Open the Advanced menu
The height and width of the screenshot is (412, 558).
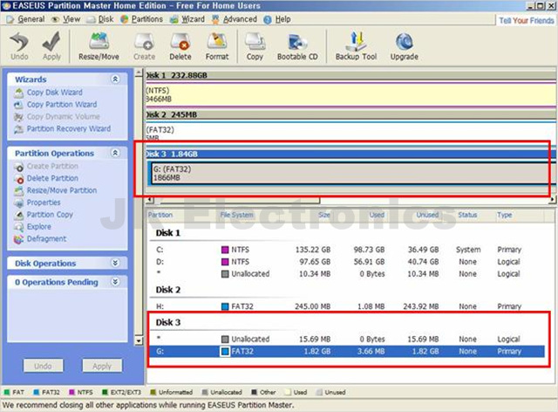pyautogui.click(x=235, y=19)
